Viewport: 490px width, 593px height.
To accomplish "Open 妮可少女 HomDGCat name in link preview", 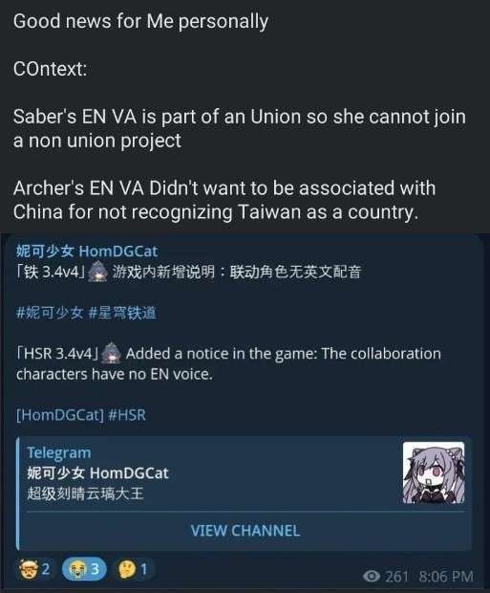I will point(97,473).
